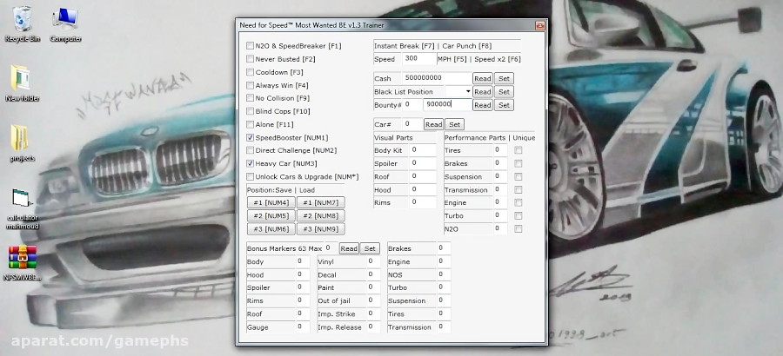Focus the Car# number field

tap(412, 124)
